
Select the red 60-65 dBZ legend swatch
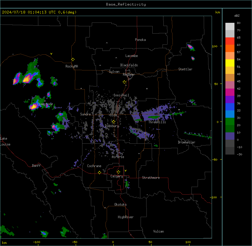[230, 41]
